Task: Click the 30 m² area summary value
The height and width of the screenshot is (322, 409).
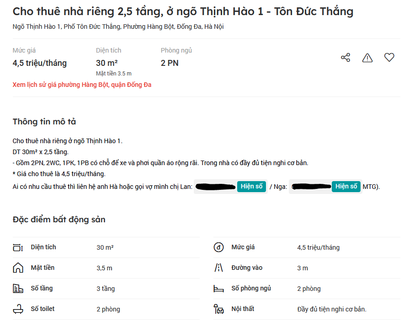Action: [106, 63]
